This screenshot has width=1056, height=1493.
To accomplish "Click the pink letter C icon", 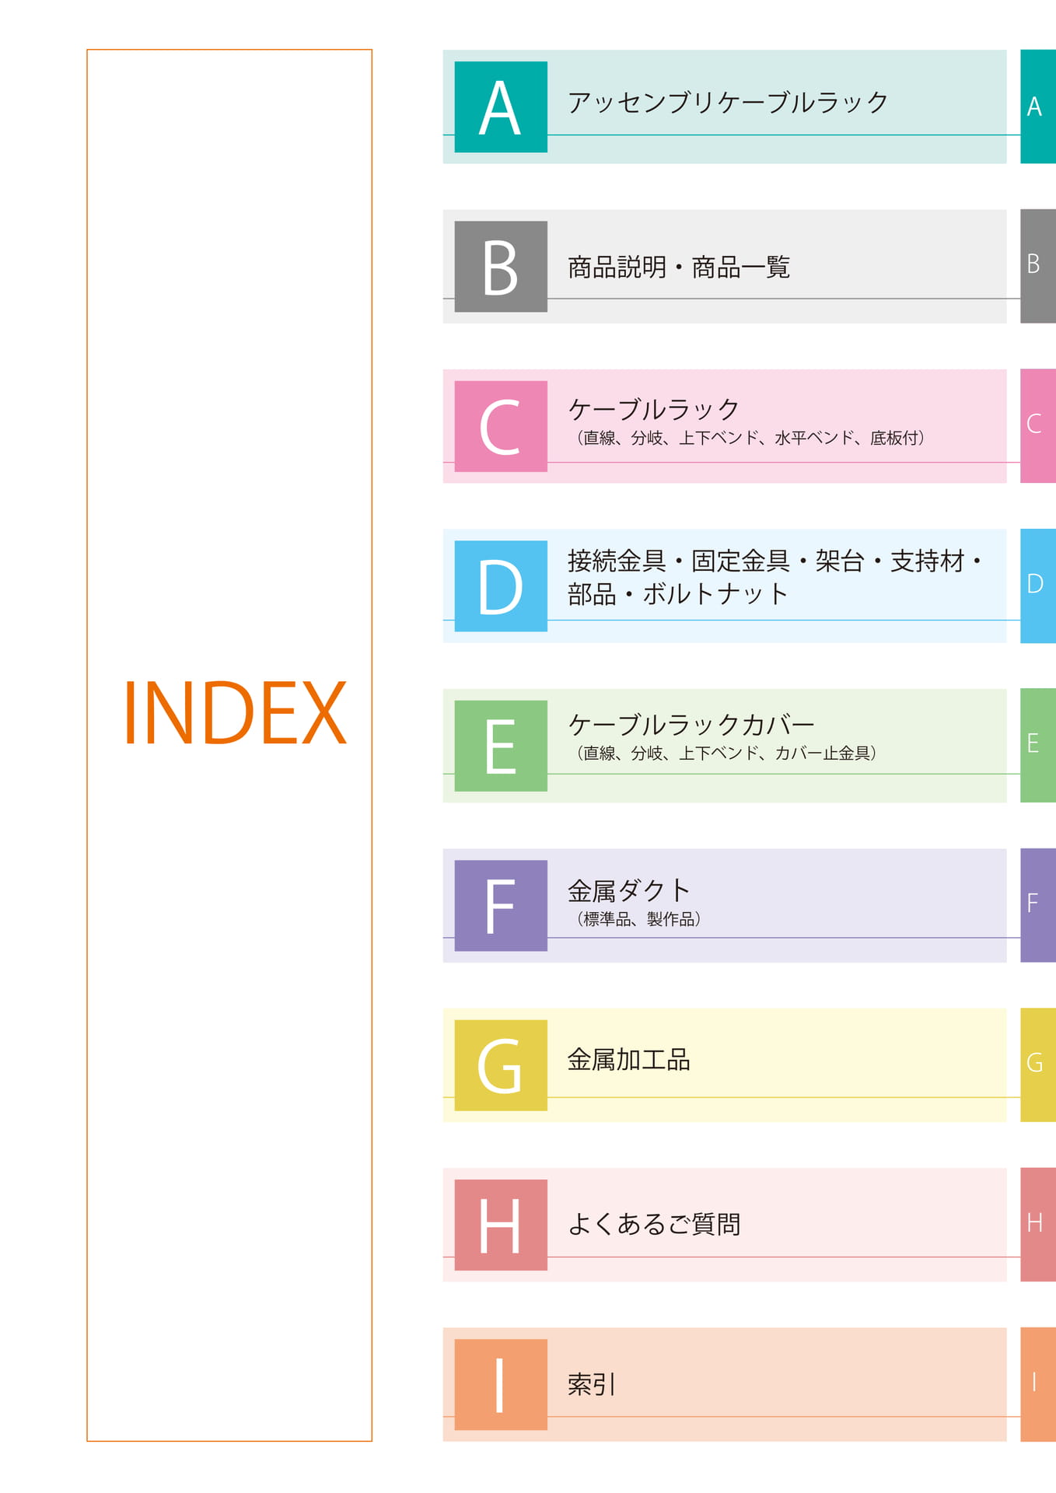I will (501, 427).
